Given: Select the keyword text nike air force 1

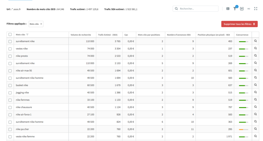Looking at the screenshot, I should point(24,114).
